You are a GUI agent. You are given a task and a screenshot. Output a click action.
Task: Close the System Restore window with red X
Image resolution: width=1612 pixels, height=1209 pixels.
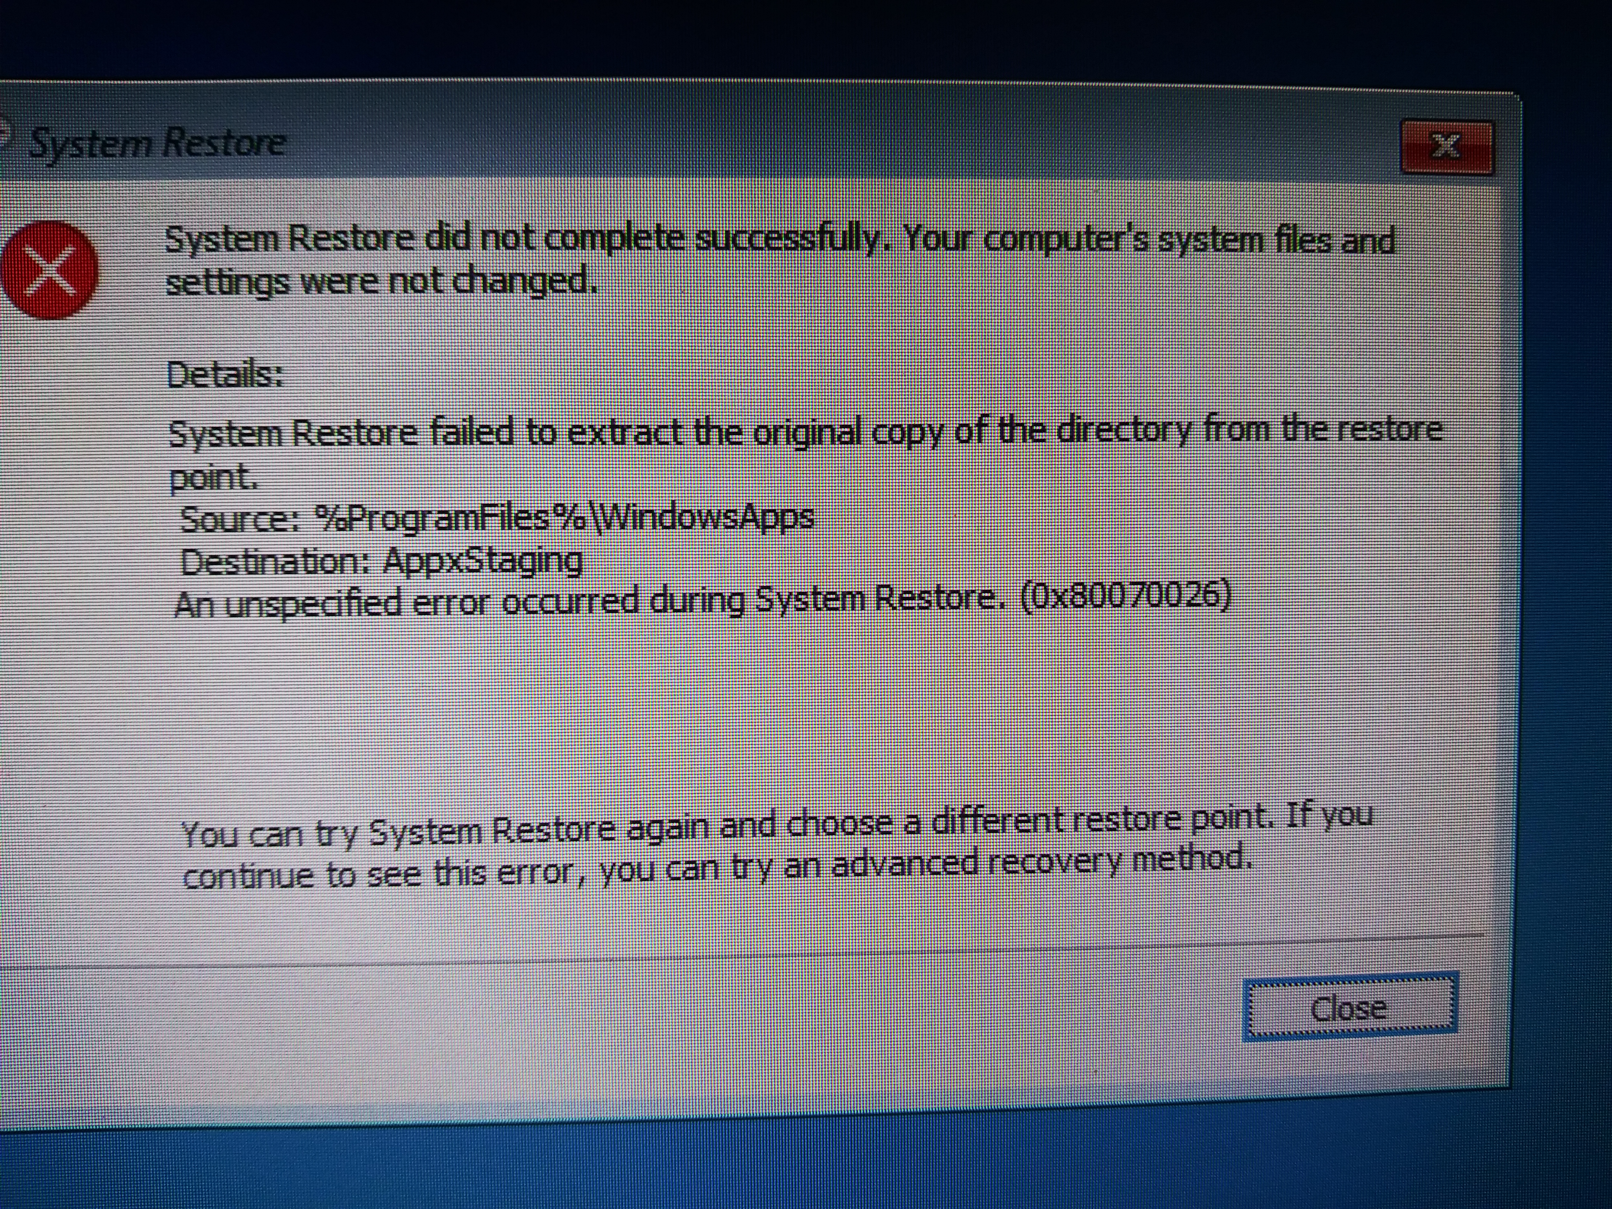(1447, 146)
